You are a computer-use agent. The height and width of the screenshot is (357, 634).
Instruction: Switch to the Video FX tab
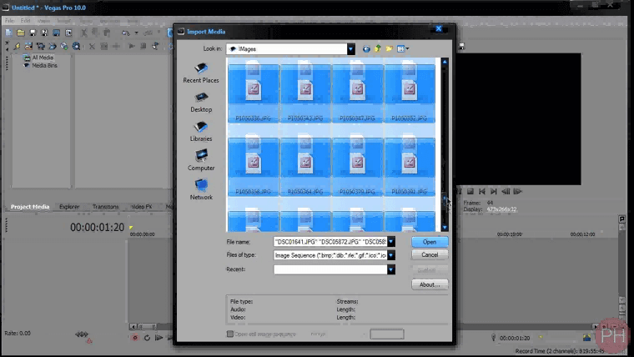[142, 207]
